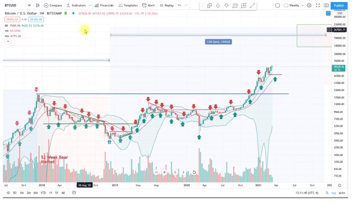
Task: Collapse the indicator legend with chevron
Action: coord(7,41)
